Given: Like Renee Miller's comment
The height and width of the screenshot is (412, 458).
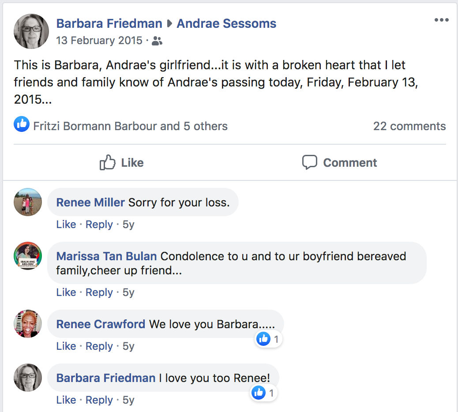Looking at the screenshot, I should (66, 225).
